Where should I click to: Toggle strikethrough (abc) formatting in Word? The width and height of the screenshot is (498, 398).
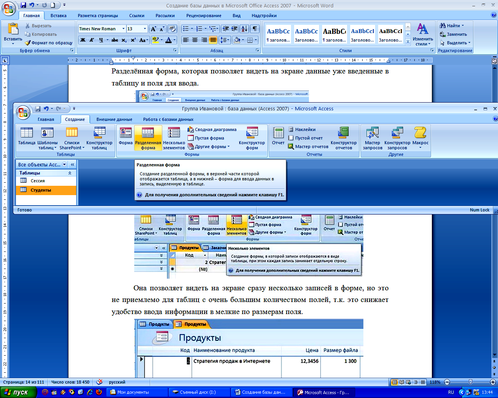pos(115,40)
